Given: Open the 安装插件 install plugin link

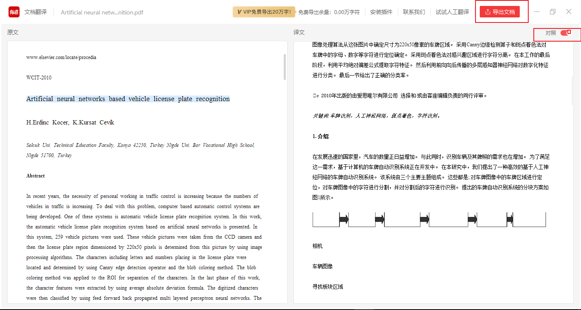Looking at the screenshot, I should click(x=381, y=12).
